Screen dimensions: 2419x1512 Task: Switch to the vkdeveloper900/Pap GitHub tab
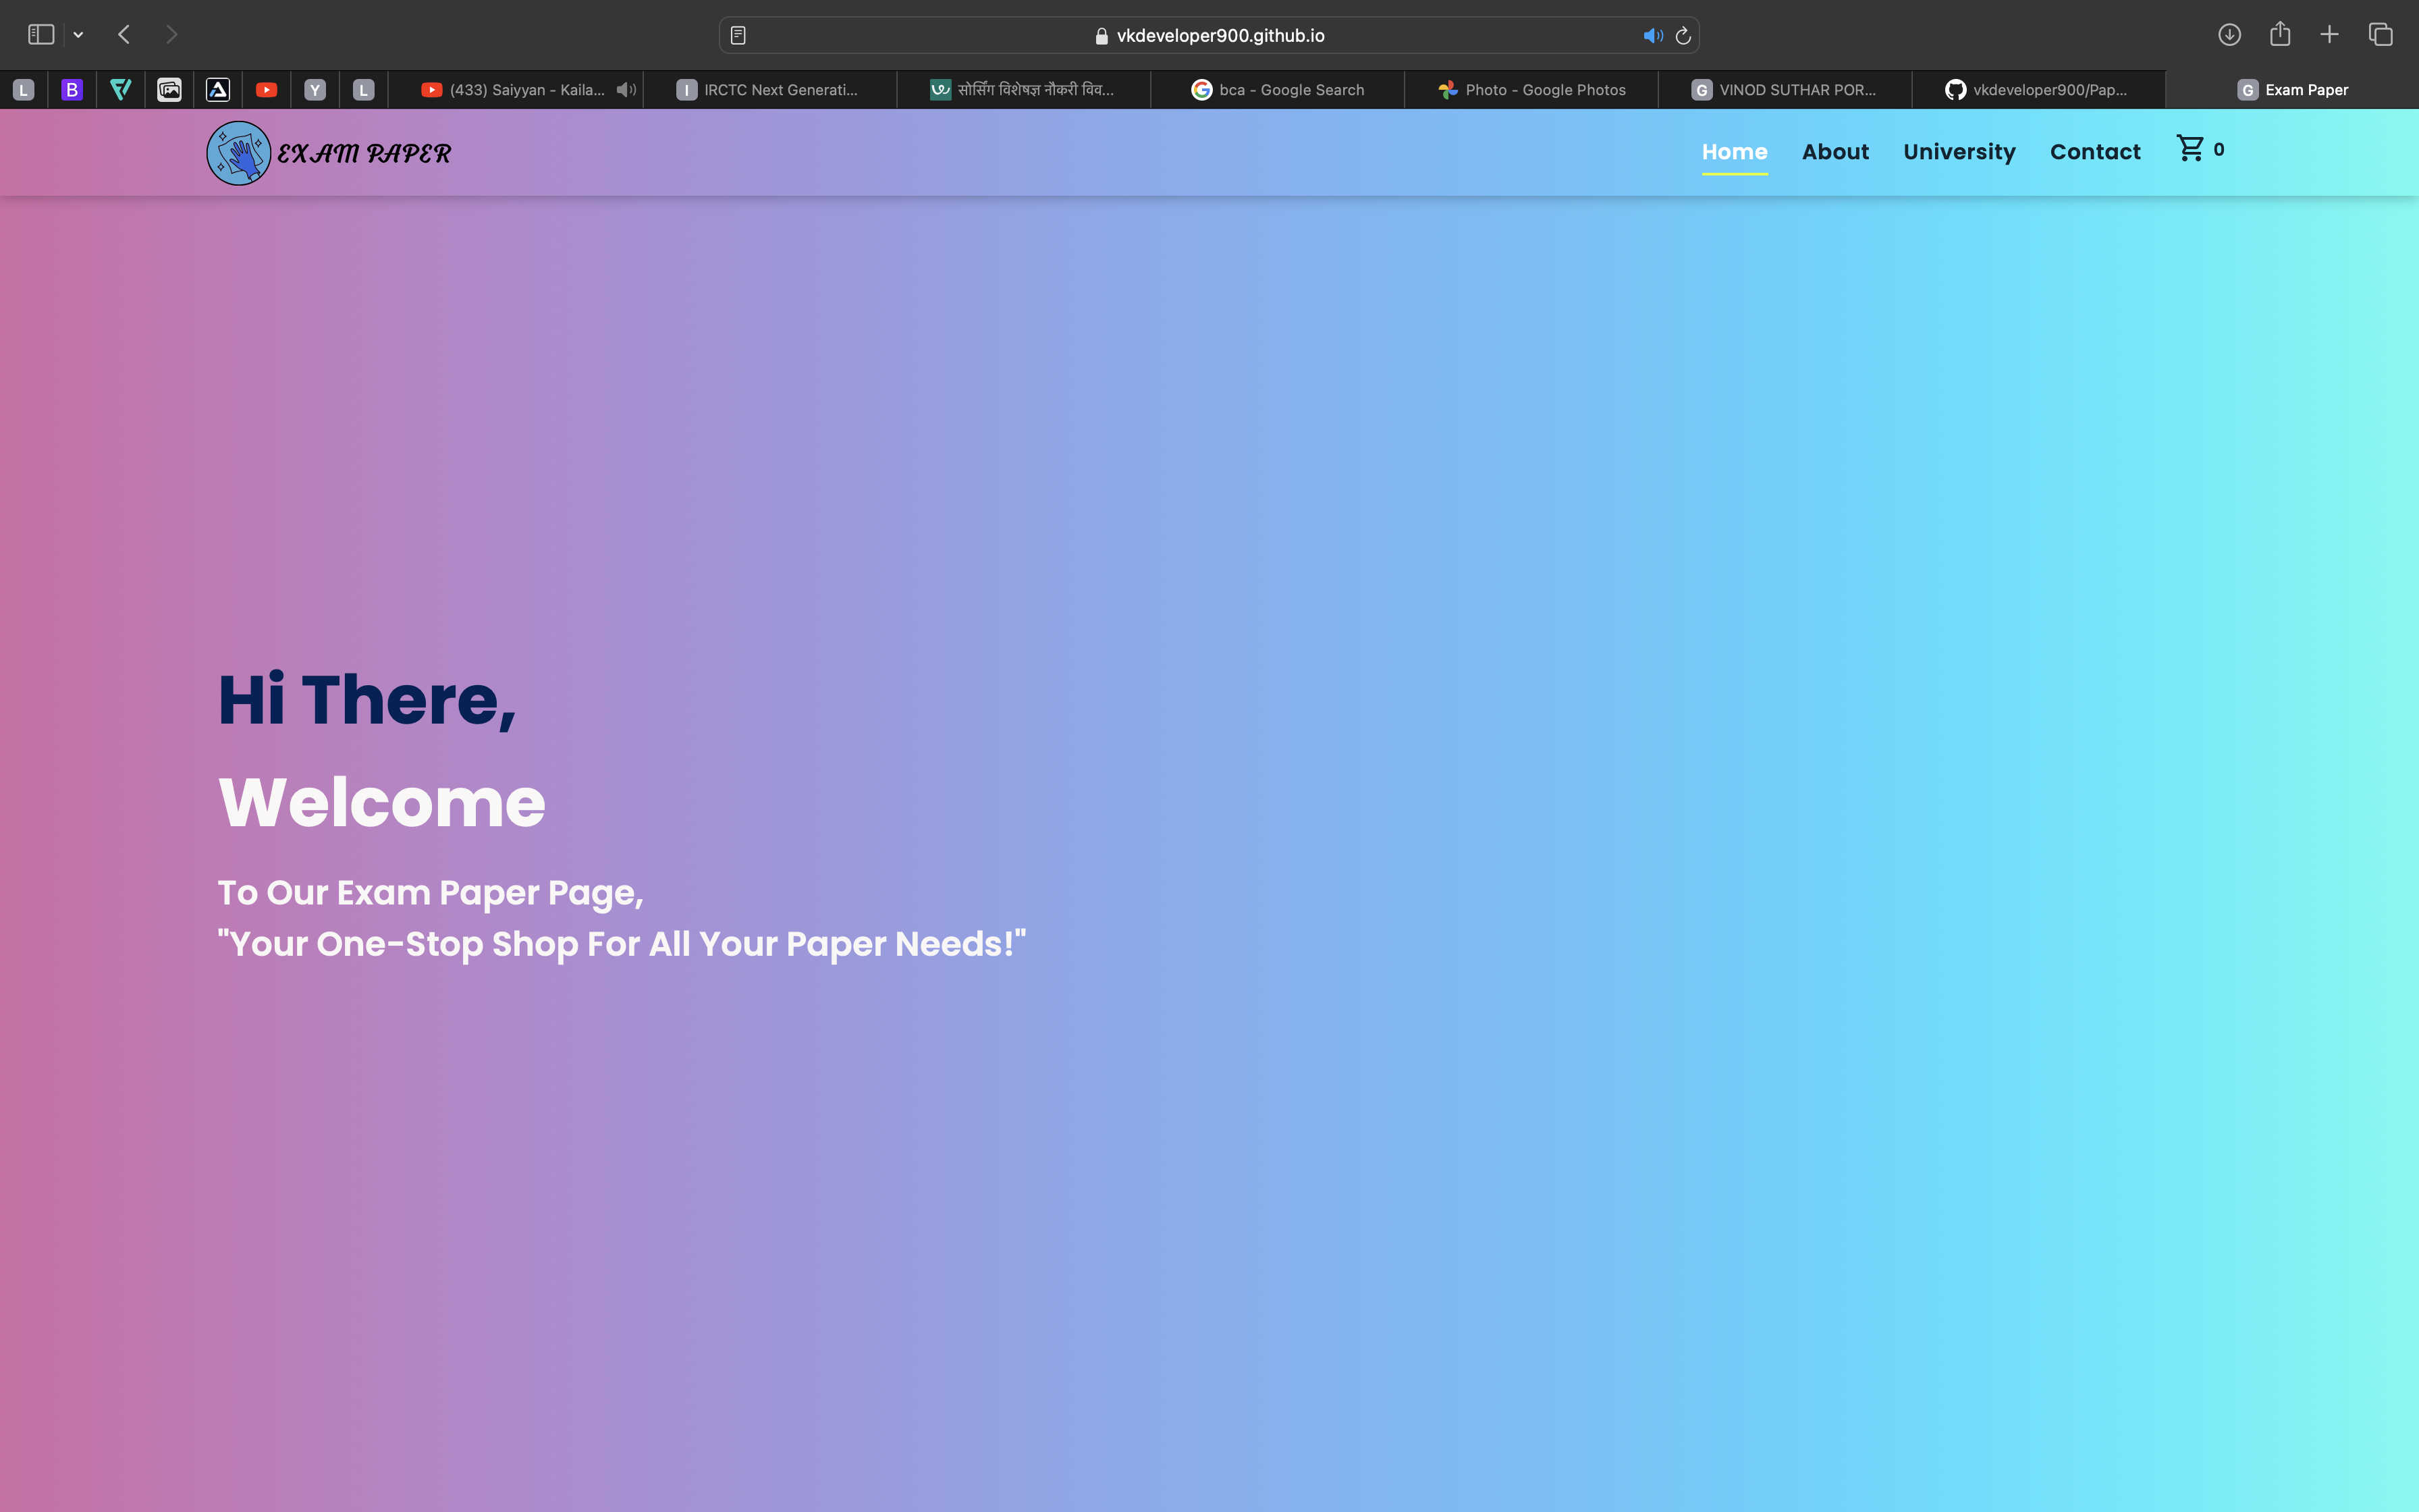coord(2039,90)
